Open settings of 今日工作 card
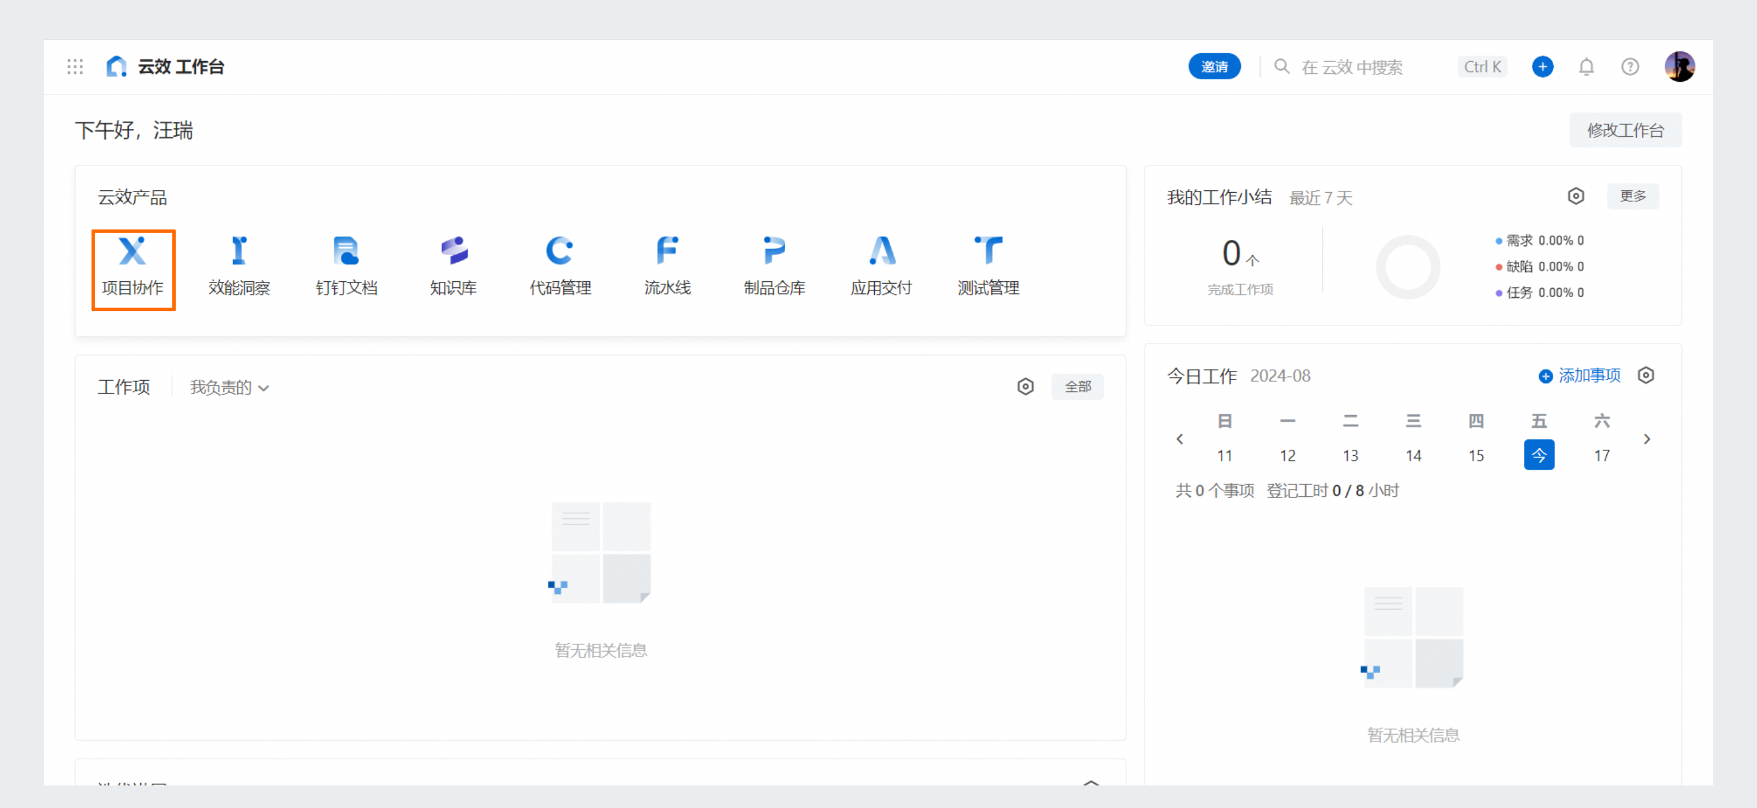 click(x=1646, y=375)
